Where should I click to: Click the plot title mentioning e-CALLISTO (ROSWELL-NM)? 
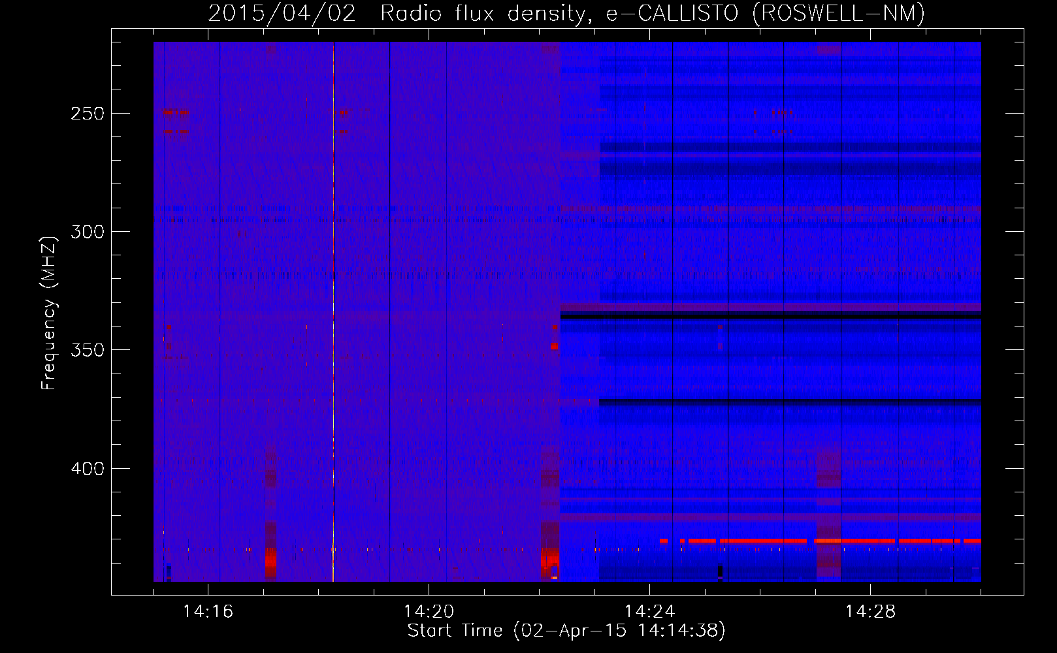[x=566, y=13]
